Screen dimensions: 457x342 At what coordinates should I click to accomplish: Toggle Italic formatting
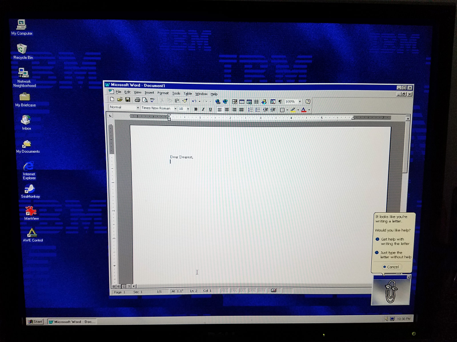pos(203,109)
